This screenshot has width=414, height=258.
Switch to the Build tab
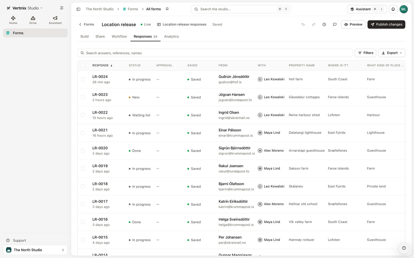(85, 36)
